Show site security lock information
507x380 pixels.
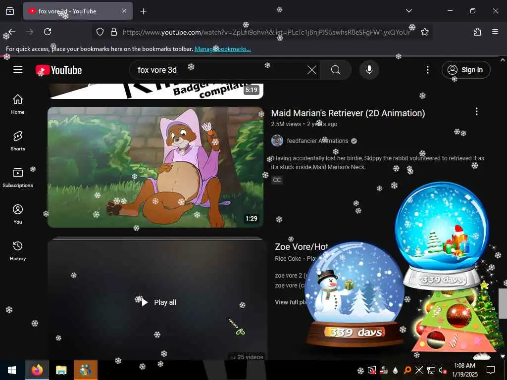[x=113, y=32]
